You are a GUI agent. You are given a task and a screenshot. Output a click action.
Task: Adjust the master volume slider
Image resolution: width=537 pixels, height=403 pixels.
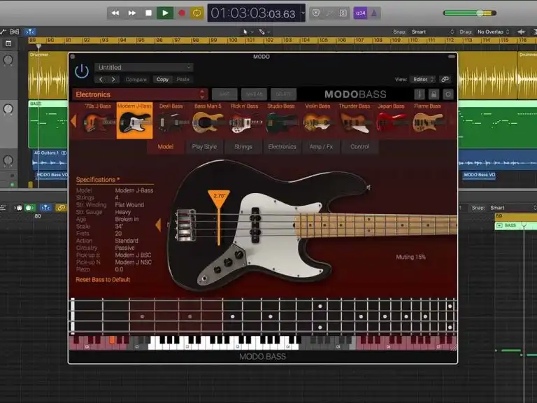pyautogui.click(x=470, y=13)
